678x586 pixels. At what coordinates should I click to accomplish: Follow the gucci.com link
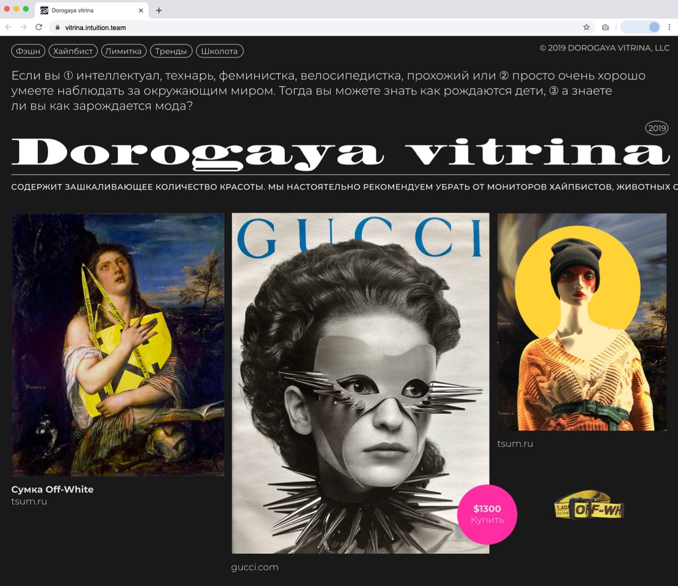point(255,567)
